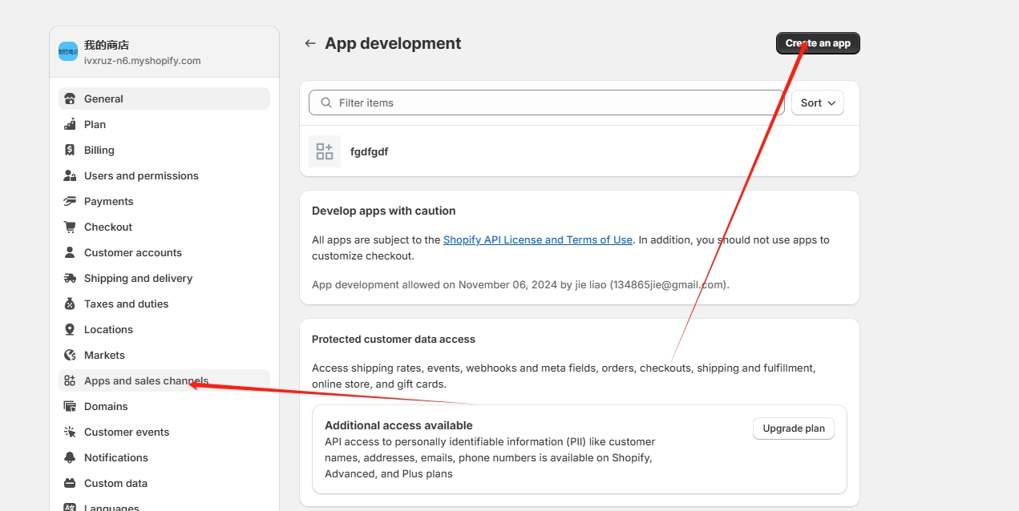Screen dimensions: 1019x511
Task: Open the Sort dropdown
Action: click(x=818, y=103)
